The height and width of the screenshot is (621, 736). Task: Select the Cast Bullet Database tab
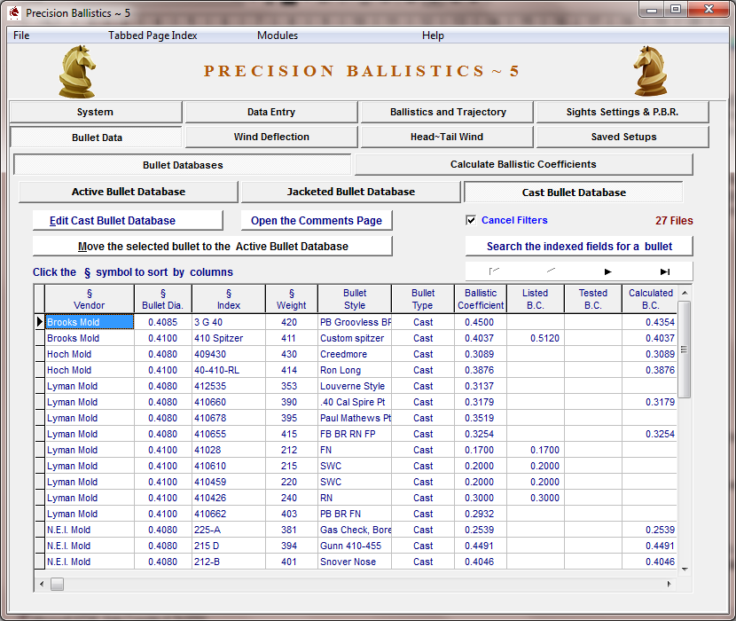(573, 193)
